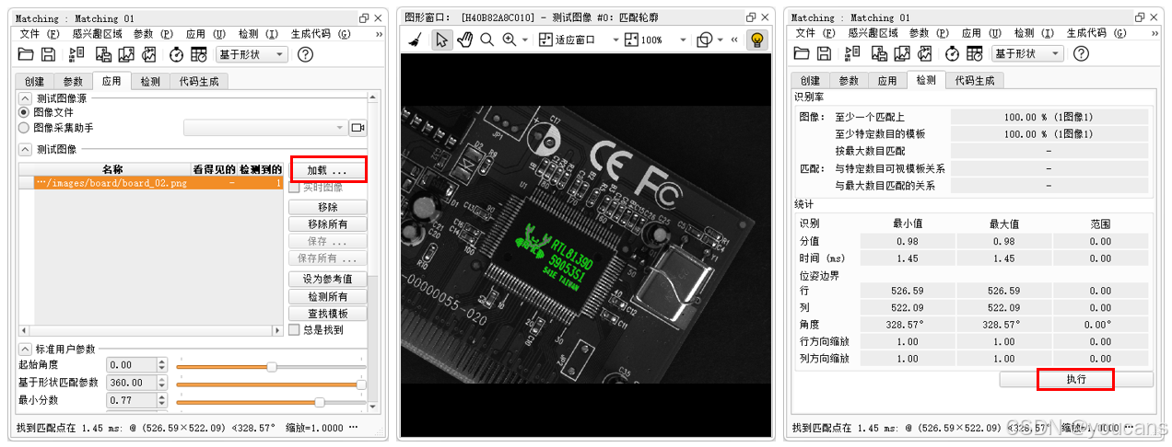Click 100% image size icon
This screenshot has height=447, width=1172.
[631, 40]
